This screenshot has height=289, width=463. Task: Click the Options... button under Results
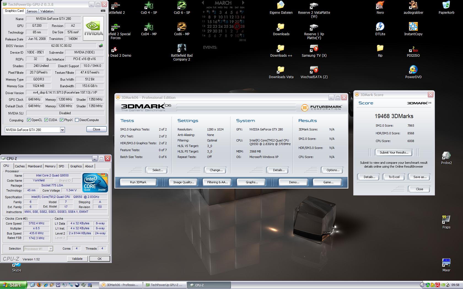pos(333,170)
